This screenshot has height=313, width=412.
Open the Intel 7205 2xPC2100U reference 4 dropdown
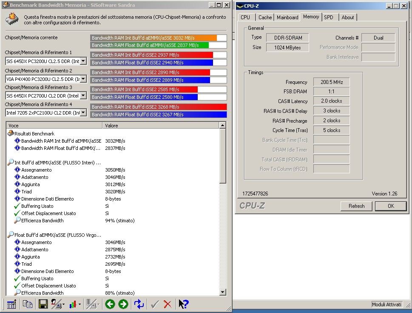tap(83, 113)
